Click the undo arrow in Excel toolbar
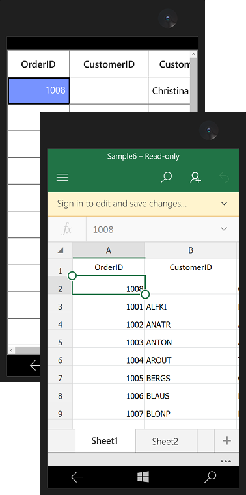Screen dimensions: 246x495 (225, 178)
